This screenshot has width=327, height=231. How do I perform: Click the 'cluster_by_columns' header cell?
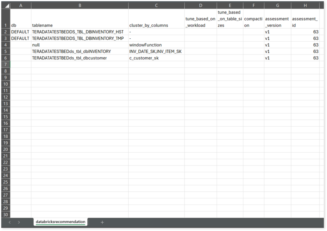pos(156,19)
